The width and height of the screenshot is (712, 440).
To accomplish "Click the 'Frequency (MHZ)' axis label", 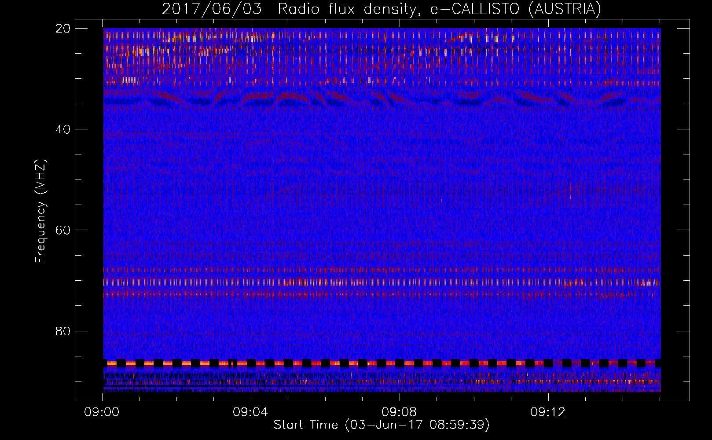I will [x=40, y=211].
